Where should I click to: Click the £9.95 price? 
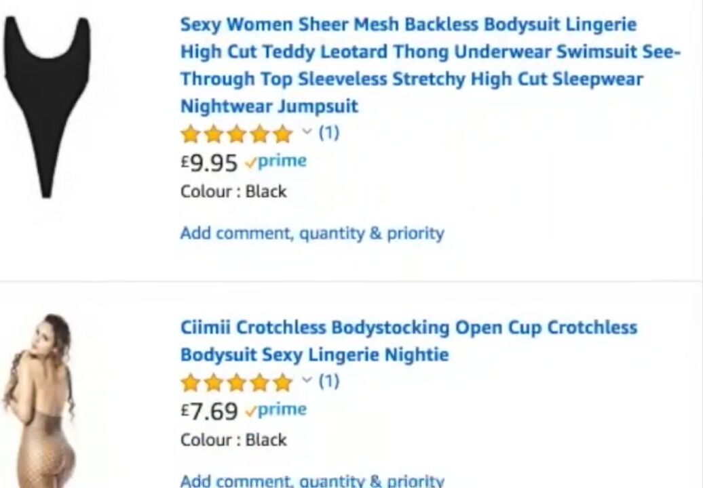tap(209, 163)
